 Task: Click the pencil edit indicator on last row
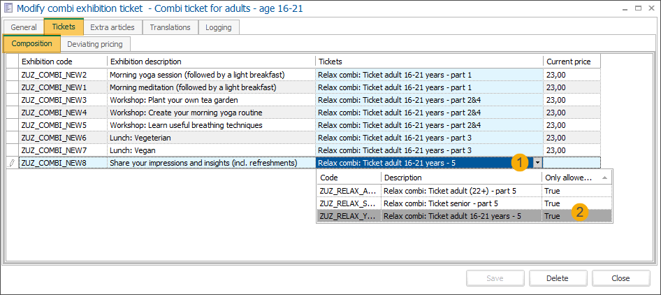11,163
